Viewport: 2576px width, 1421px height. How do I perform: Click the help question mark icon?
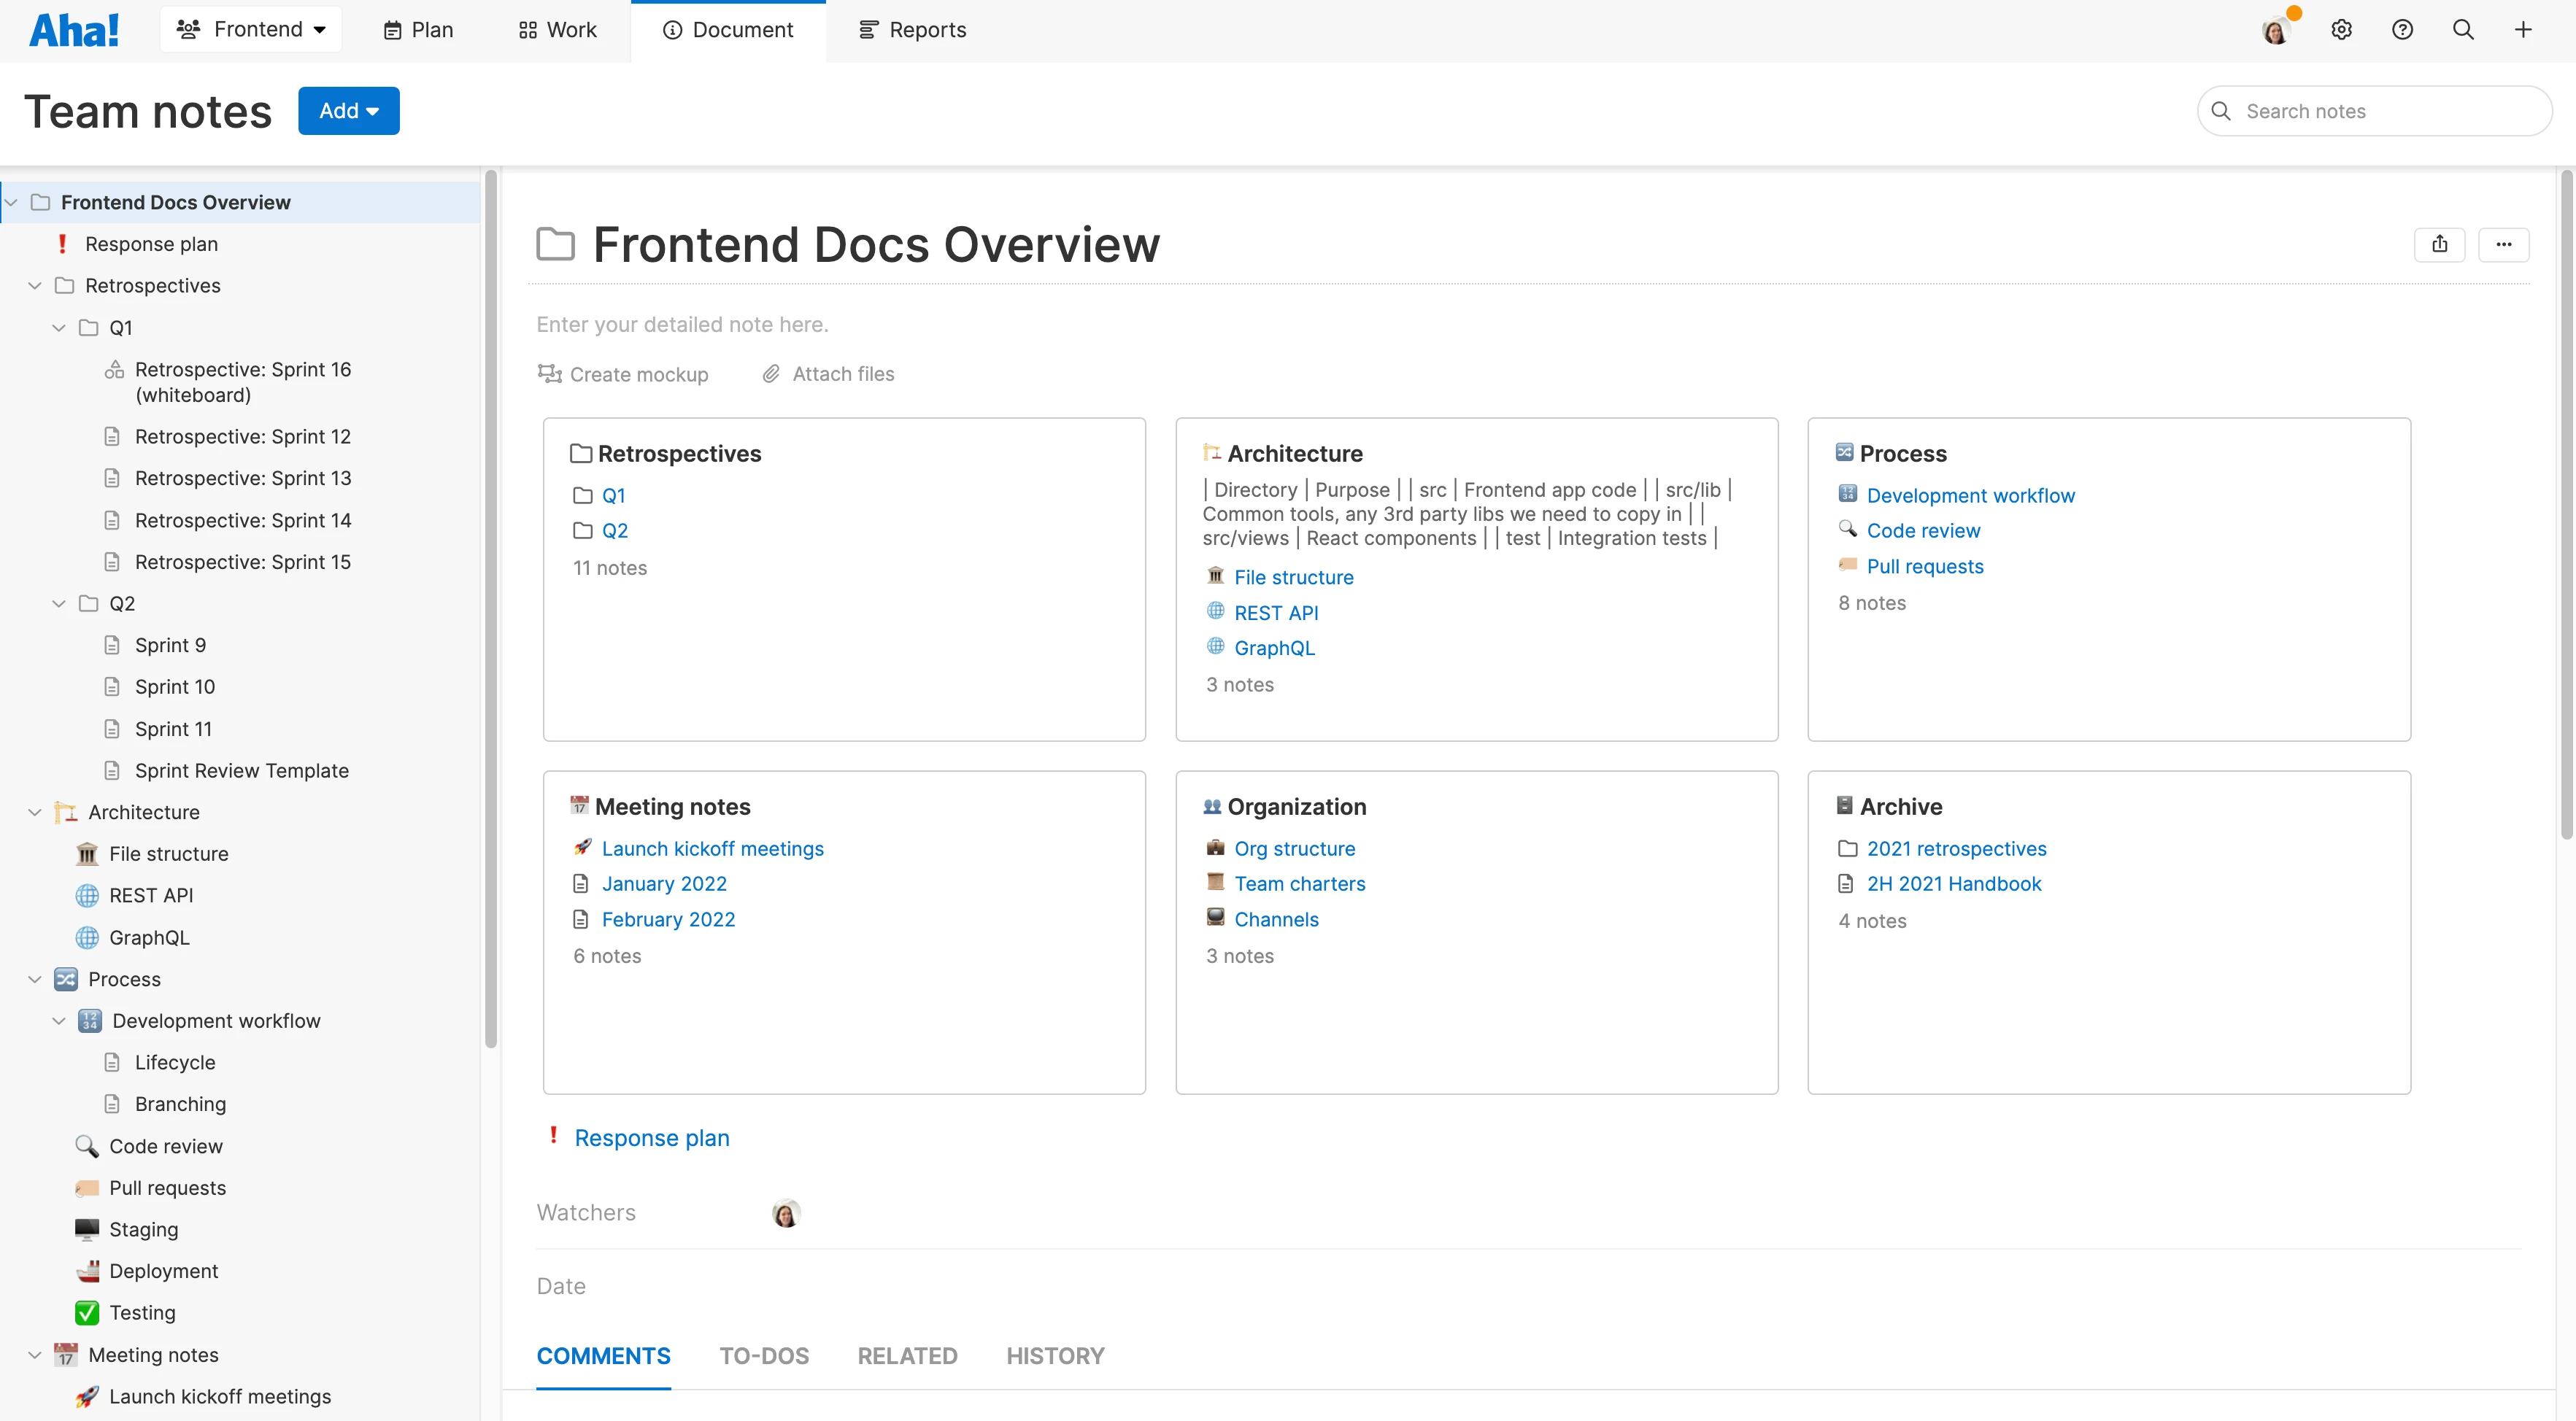[2403, 29]
